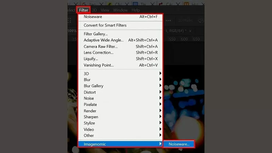This screenshot has height=153, width=272.
Task: Apply last filter Noiseware at menu top
Action: (93, 17)
